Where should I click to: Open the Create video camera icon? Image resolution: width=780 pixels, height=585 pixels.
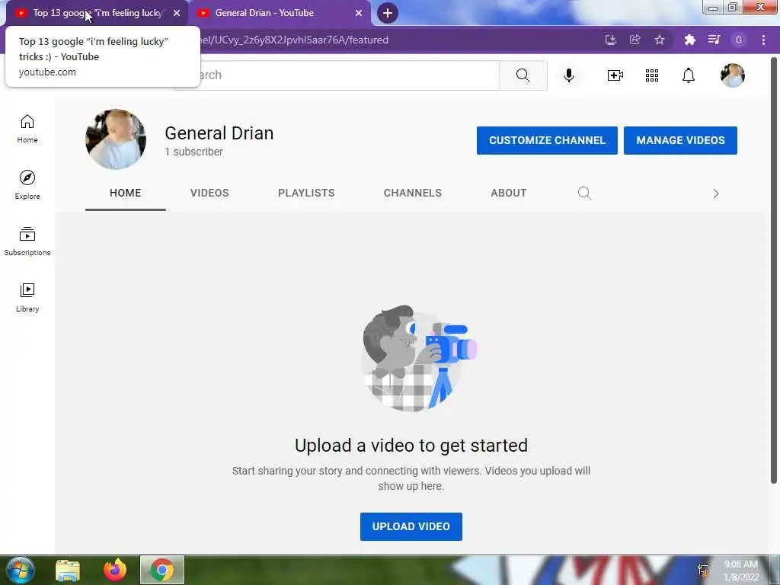click(x=615, y=75)
